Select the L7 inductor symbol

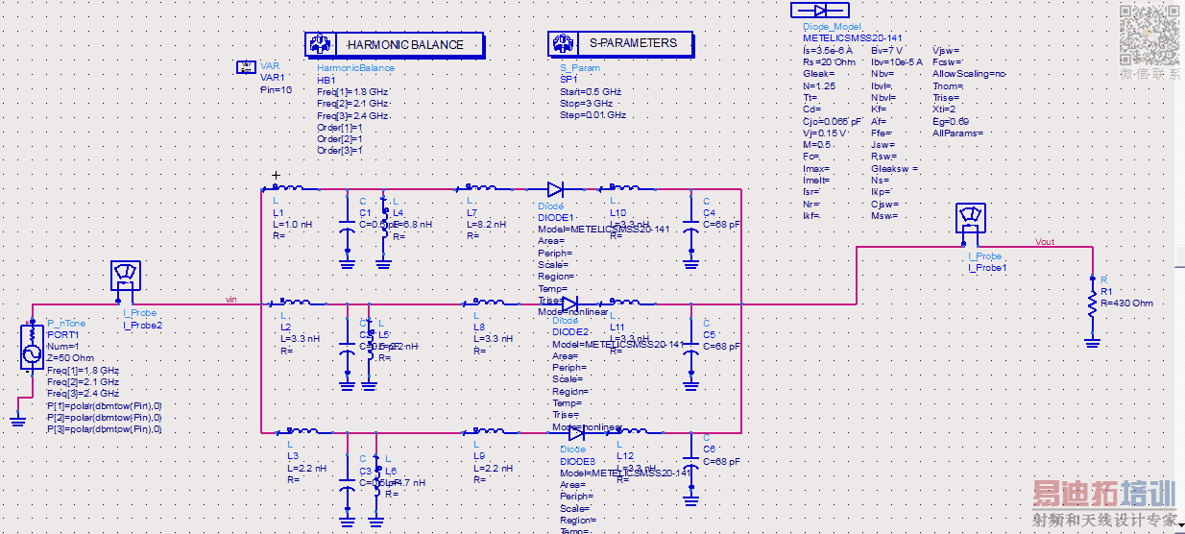pos(481,188)
